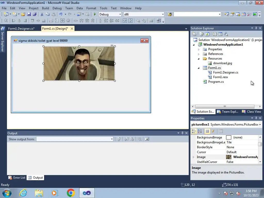Viewport: 264px width, 198px height.
Task: Refresh the Solution Explorer
Action: pyautogui.click(x=207, y=34)
